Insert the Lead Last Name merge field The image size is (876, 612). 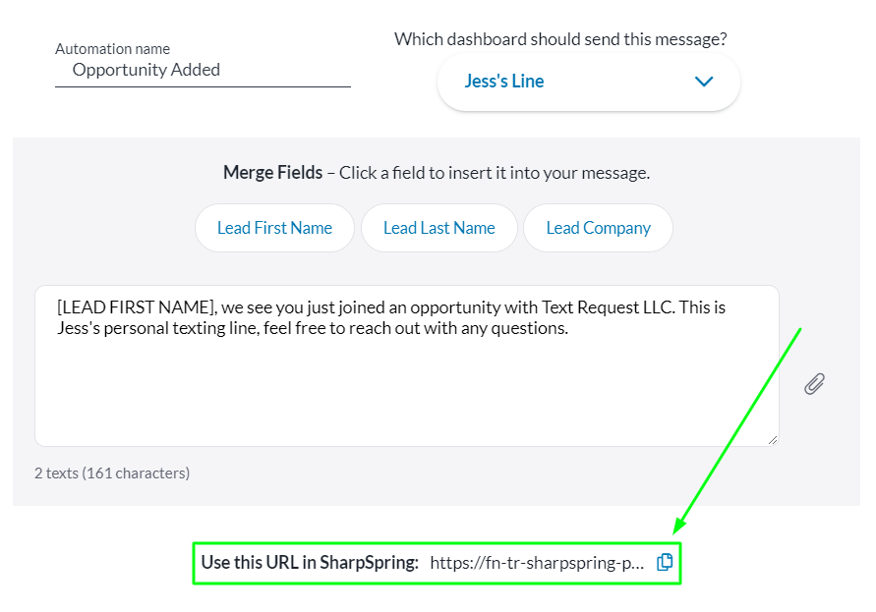coord(438,228)
